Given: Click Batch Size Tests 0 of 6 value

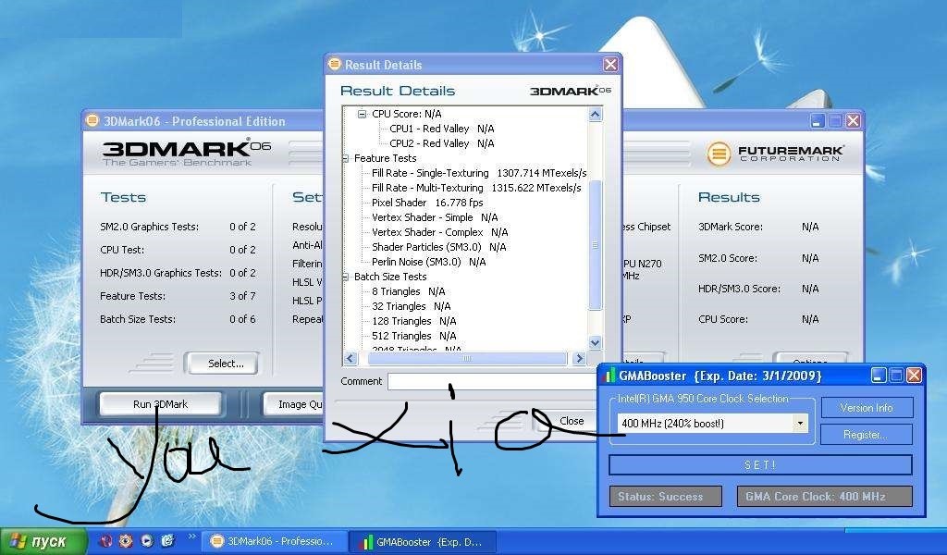Looking at the screenshot, I should (242, 319).
